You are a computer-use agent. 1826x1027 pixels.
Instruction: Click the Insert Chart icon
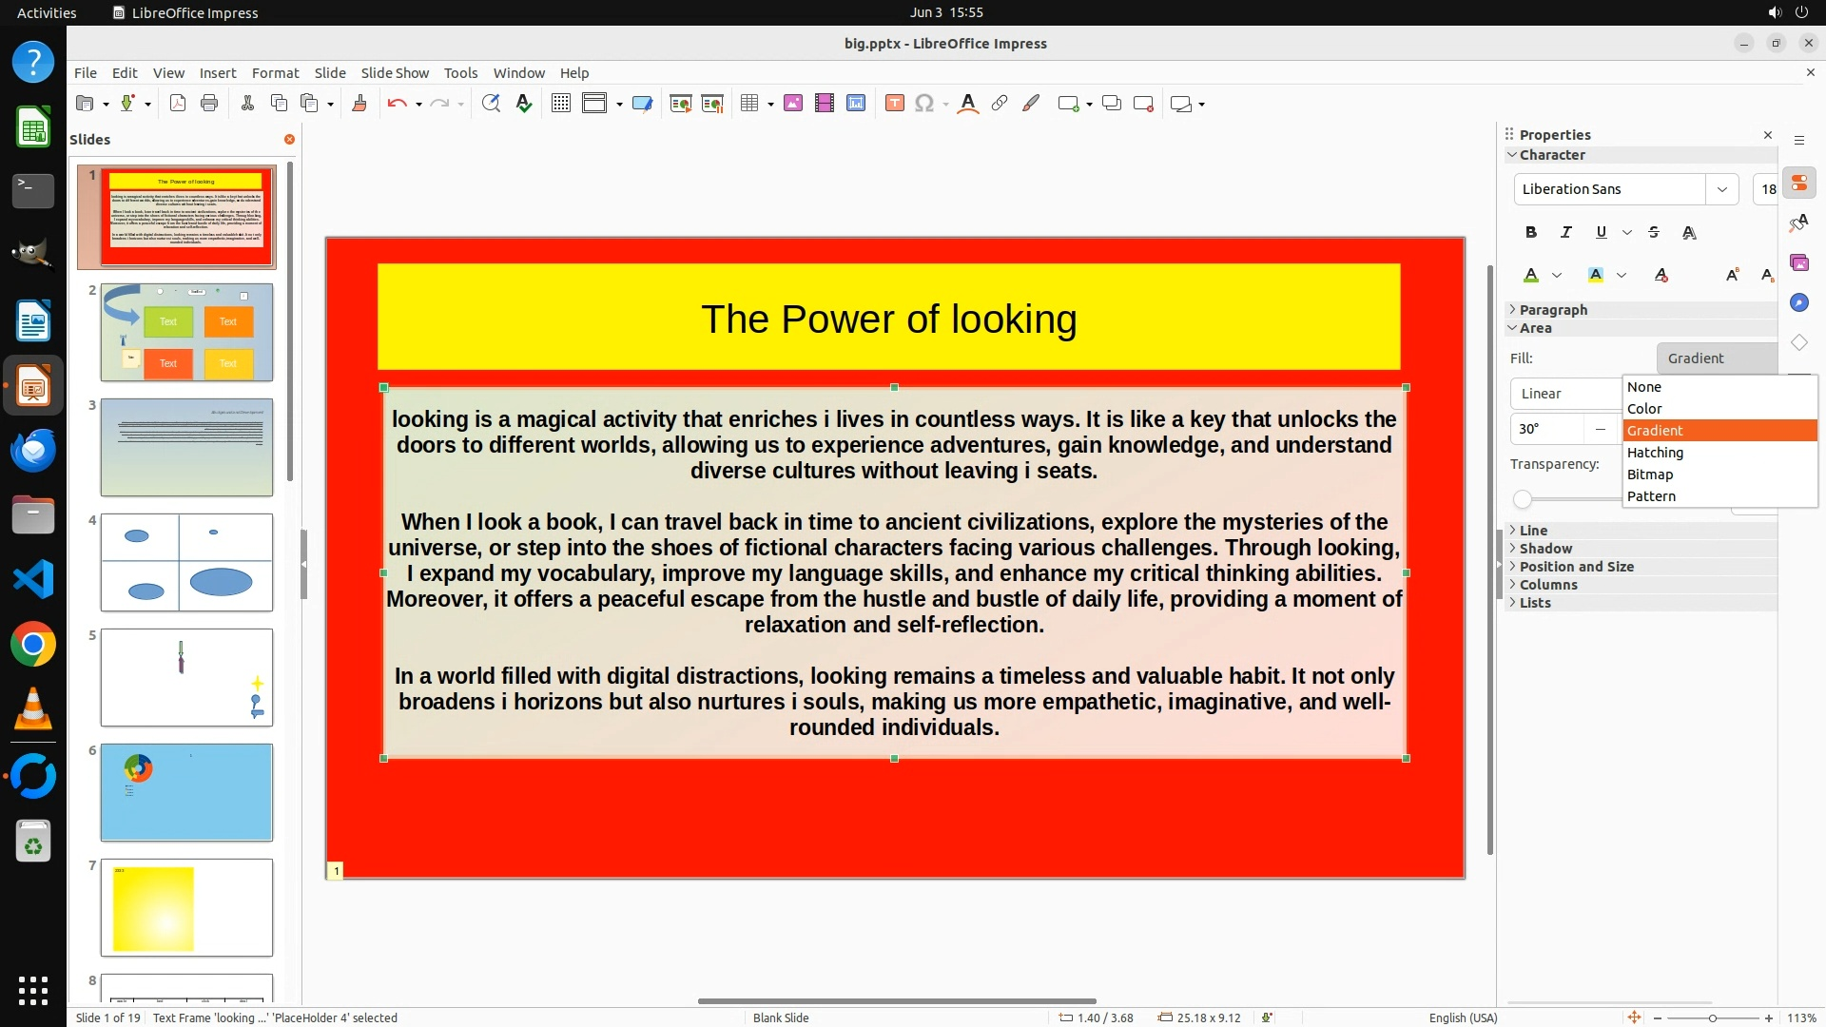point(856,104)
